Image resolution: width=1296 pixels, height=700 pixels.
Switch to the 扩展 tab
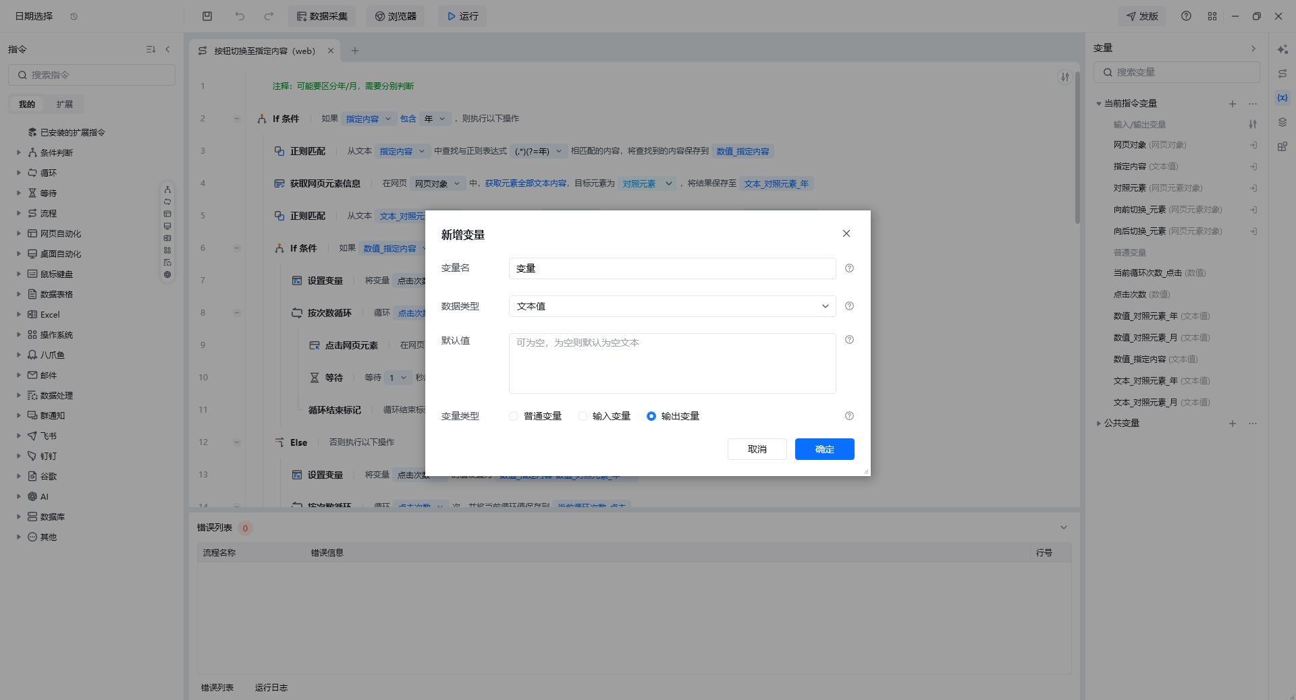pos(65,104)
